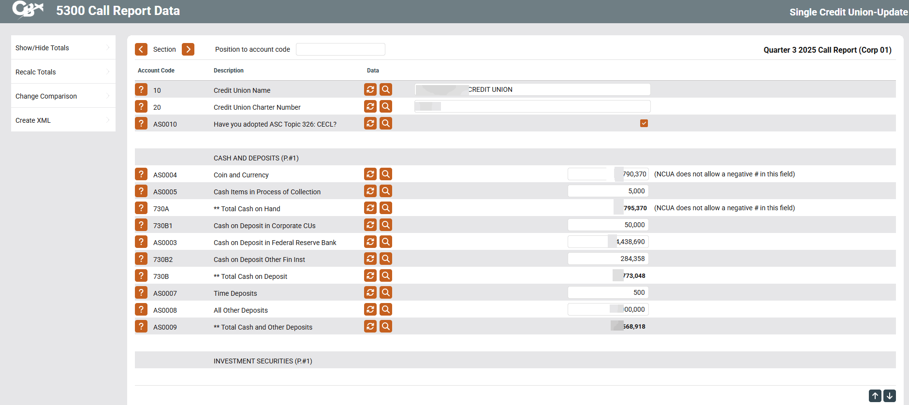Go to the previous section
909x405 pixels.
(x=141, y=49)
